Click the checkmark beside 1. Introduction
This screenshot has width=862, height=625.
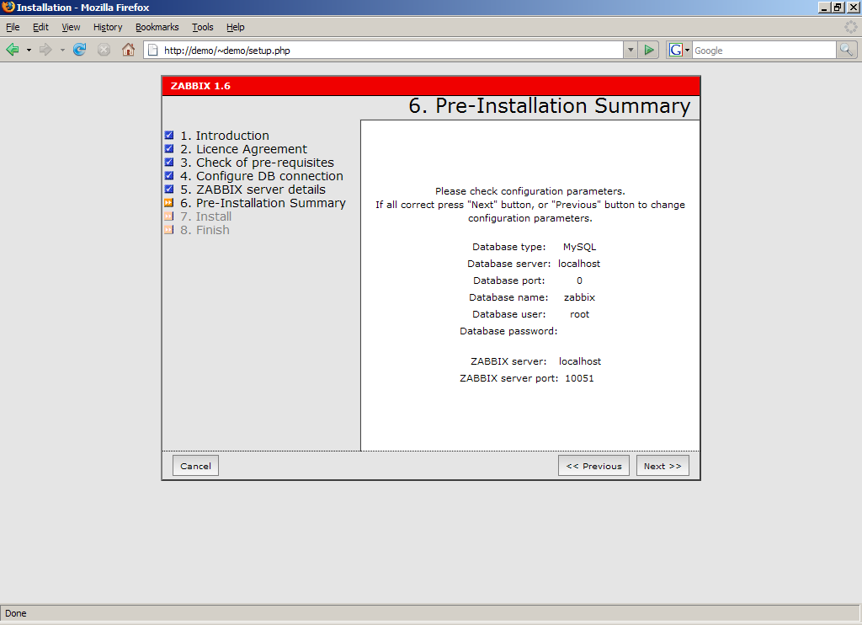(169, 136)
